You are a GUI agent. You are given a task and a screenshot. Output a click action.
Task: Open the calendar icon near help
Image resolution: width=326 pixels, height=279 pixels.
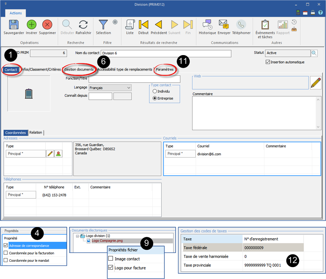[305, 13]
